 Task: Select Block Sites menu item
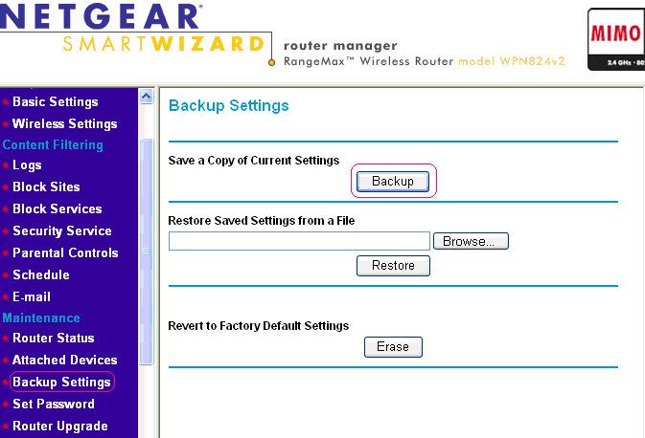(x=46, y=187)
